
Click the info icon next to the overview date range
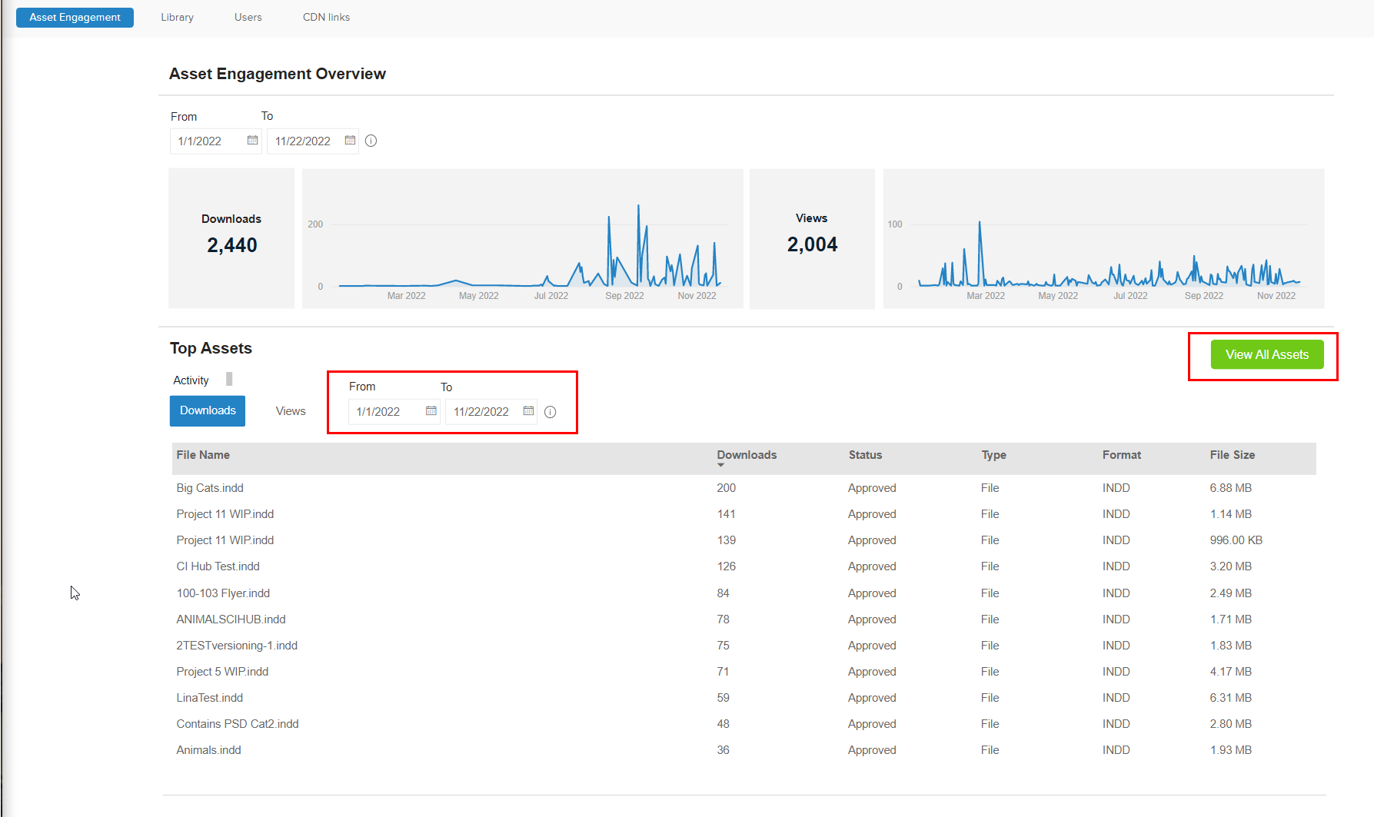pyautogui.click(x=371, y=141)
